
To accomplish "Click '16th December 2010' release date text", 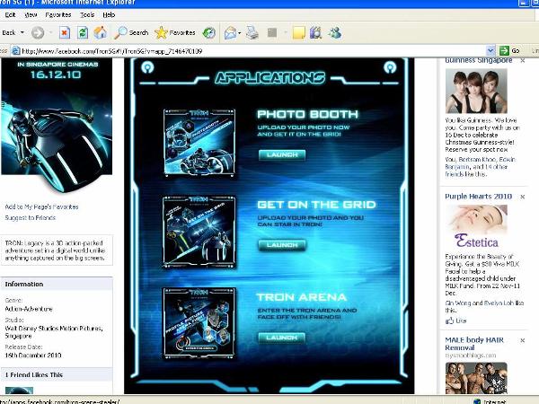I will click(33, 356).
